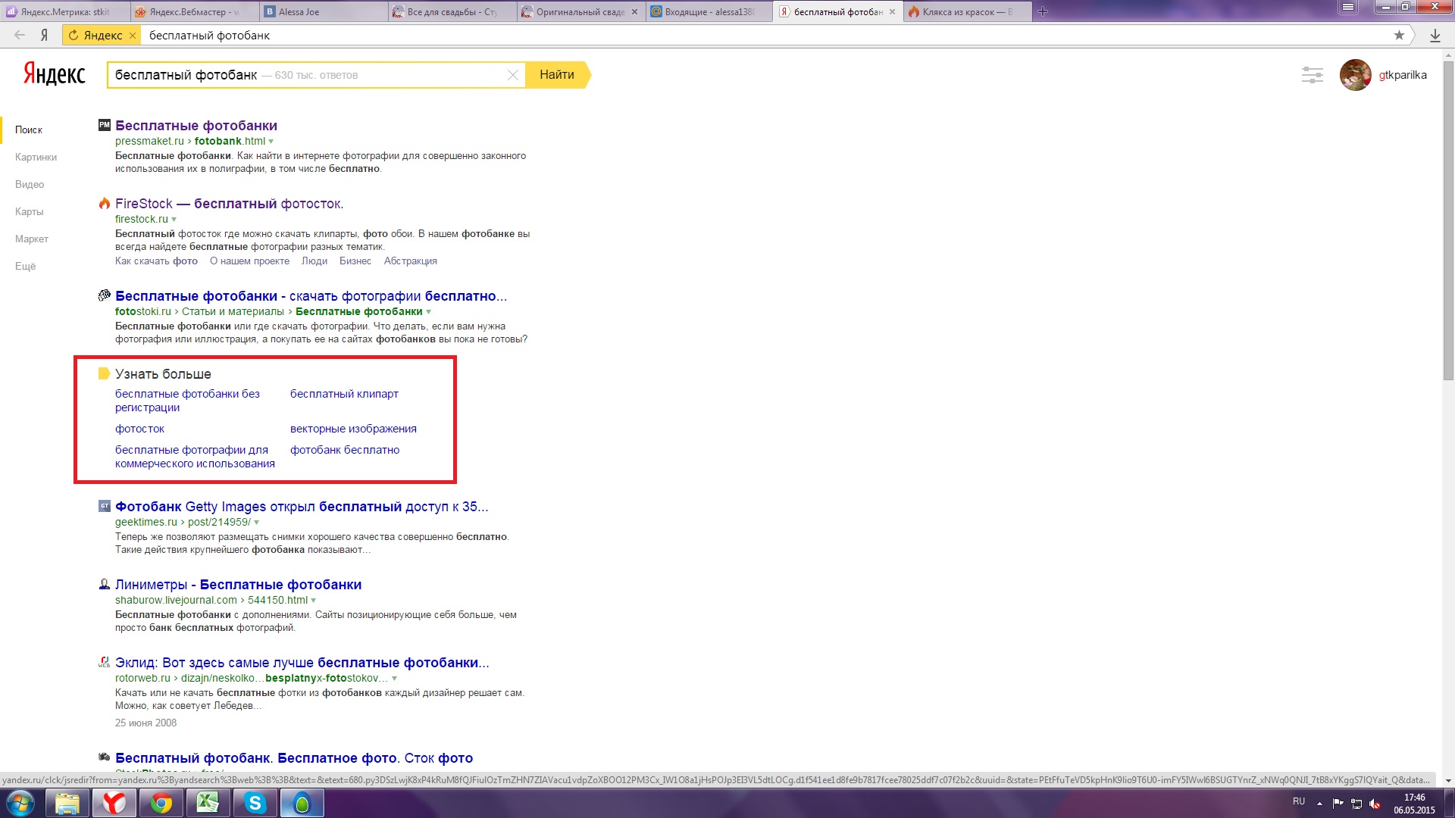The image size is (1455, 818).
Task: Expand Ещё in left sidebar
Action: [25, 266]
